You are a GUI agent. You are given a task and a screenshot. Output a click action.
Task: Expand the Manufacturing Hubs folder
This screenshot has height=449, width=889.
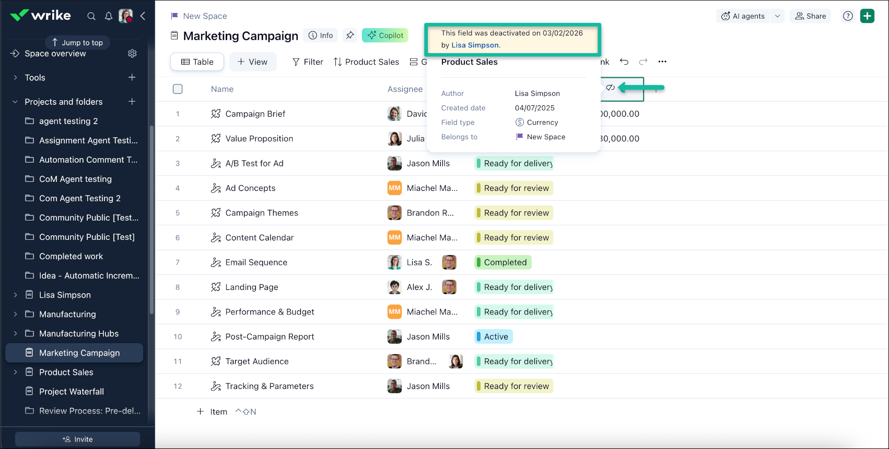click(x=15, y=333)
